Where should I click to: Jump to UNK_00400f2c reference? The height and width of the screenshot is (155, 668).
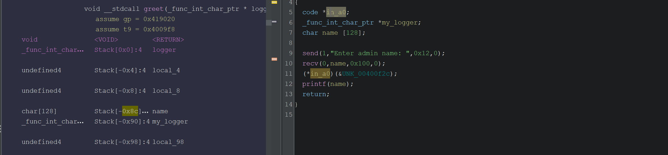[366, 74]
